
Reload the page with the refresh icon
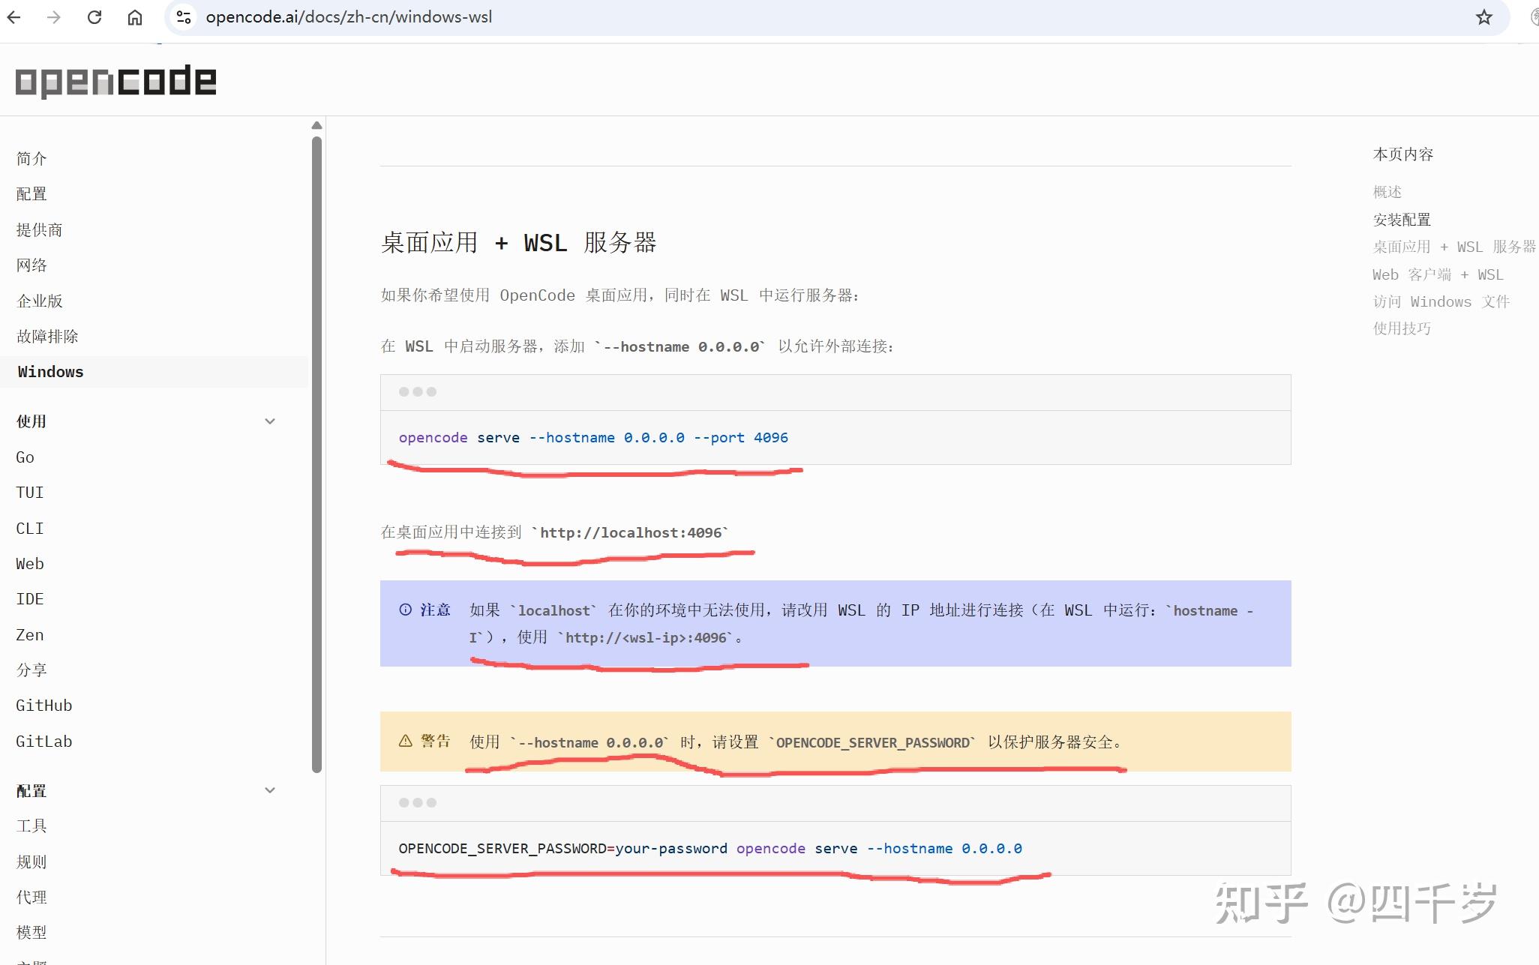[94, 17]
